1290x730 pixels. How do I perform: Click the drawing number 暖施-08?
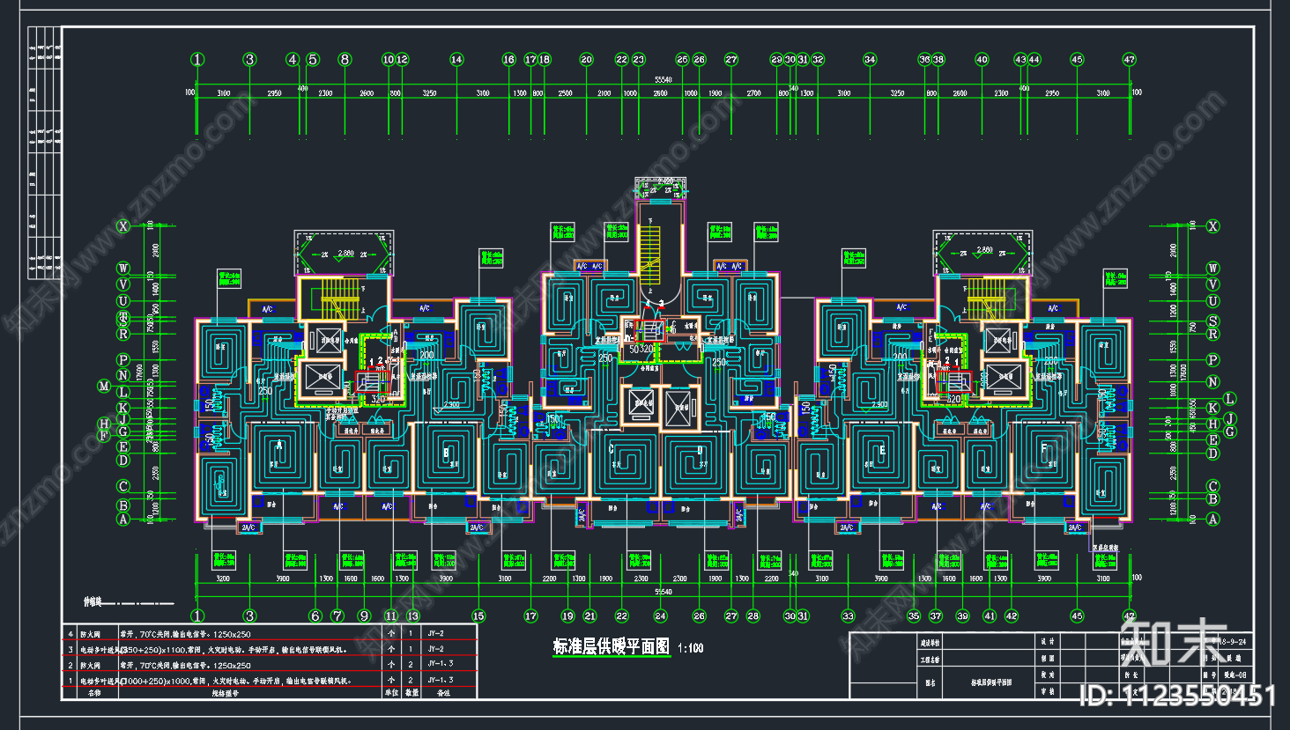coord(1234,675)
